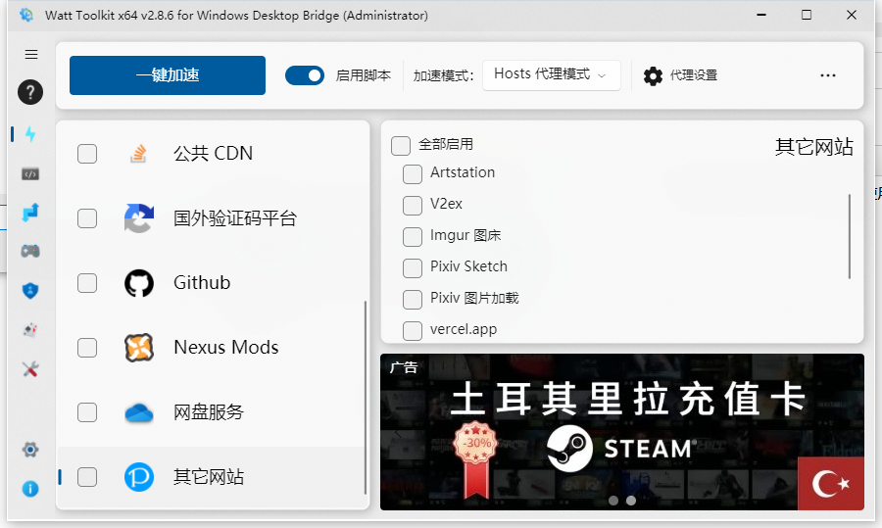Select the 网盘服务 category item

tap(208, 412)
